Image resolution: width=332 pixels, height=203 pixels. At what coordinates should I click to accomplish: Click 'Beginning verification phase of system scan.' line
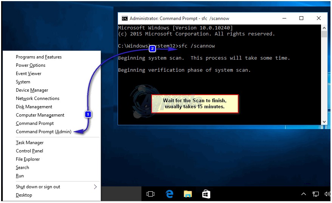[184, 70]
